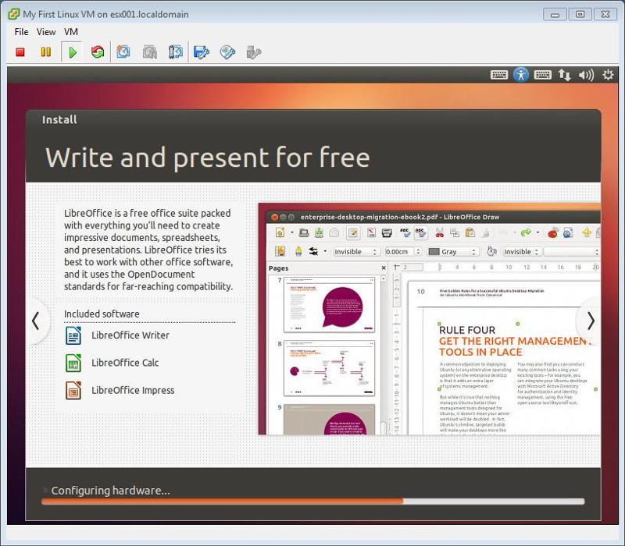The height and width of the screenshot is (546, 625).
Task: Open the sound volume indicator
Action: (587, 75)
